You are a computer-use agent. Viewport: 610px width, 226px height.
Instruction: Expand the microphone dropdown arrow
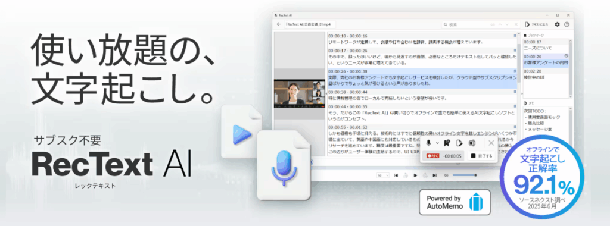point(437,143)
